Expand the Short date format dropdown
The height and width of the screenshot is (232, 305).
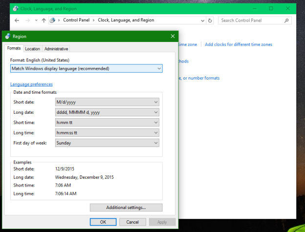tap(107, 102)
